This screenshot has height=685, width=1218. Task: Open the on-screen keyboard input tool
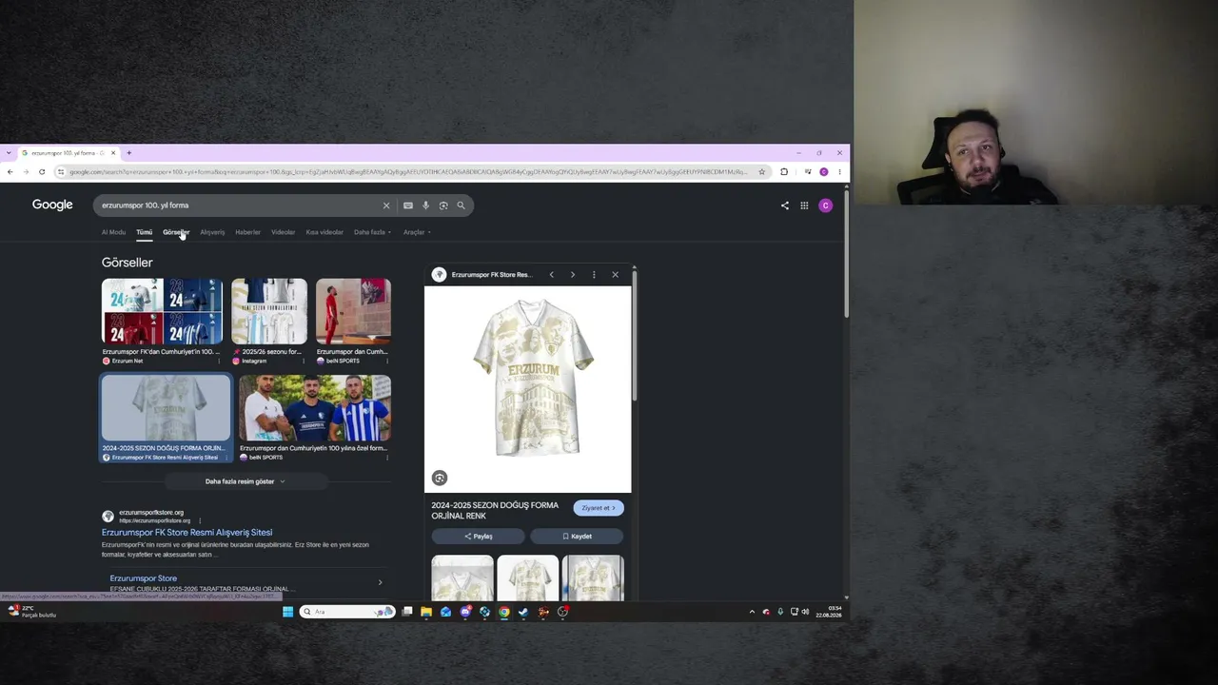[408, 205]
